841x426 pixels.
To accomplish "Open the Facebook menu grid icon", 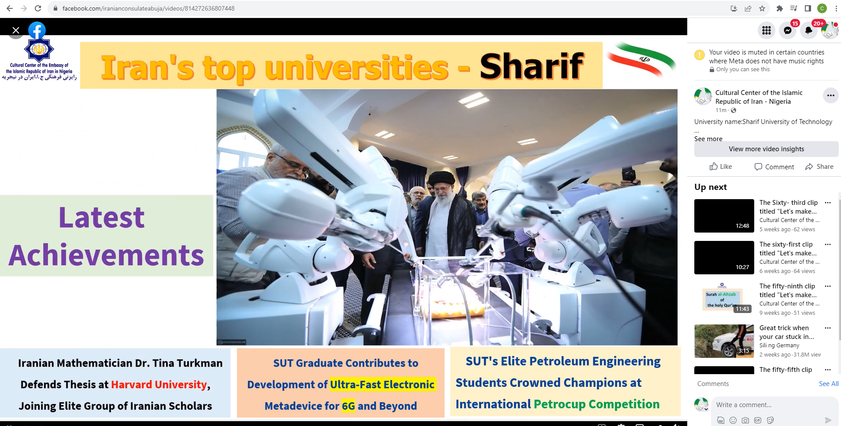I will pyautogui.click(x=767, y=30).
